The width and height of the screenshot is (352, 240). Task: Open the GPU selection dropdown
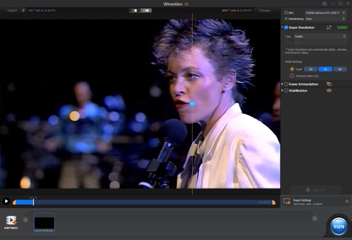(326, 13)
